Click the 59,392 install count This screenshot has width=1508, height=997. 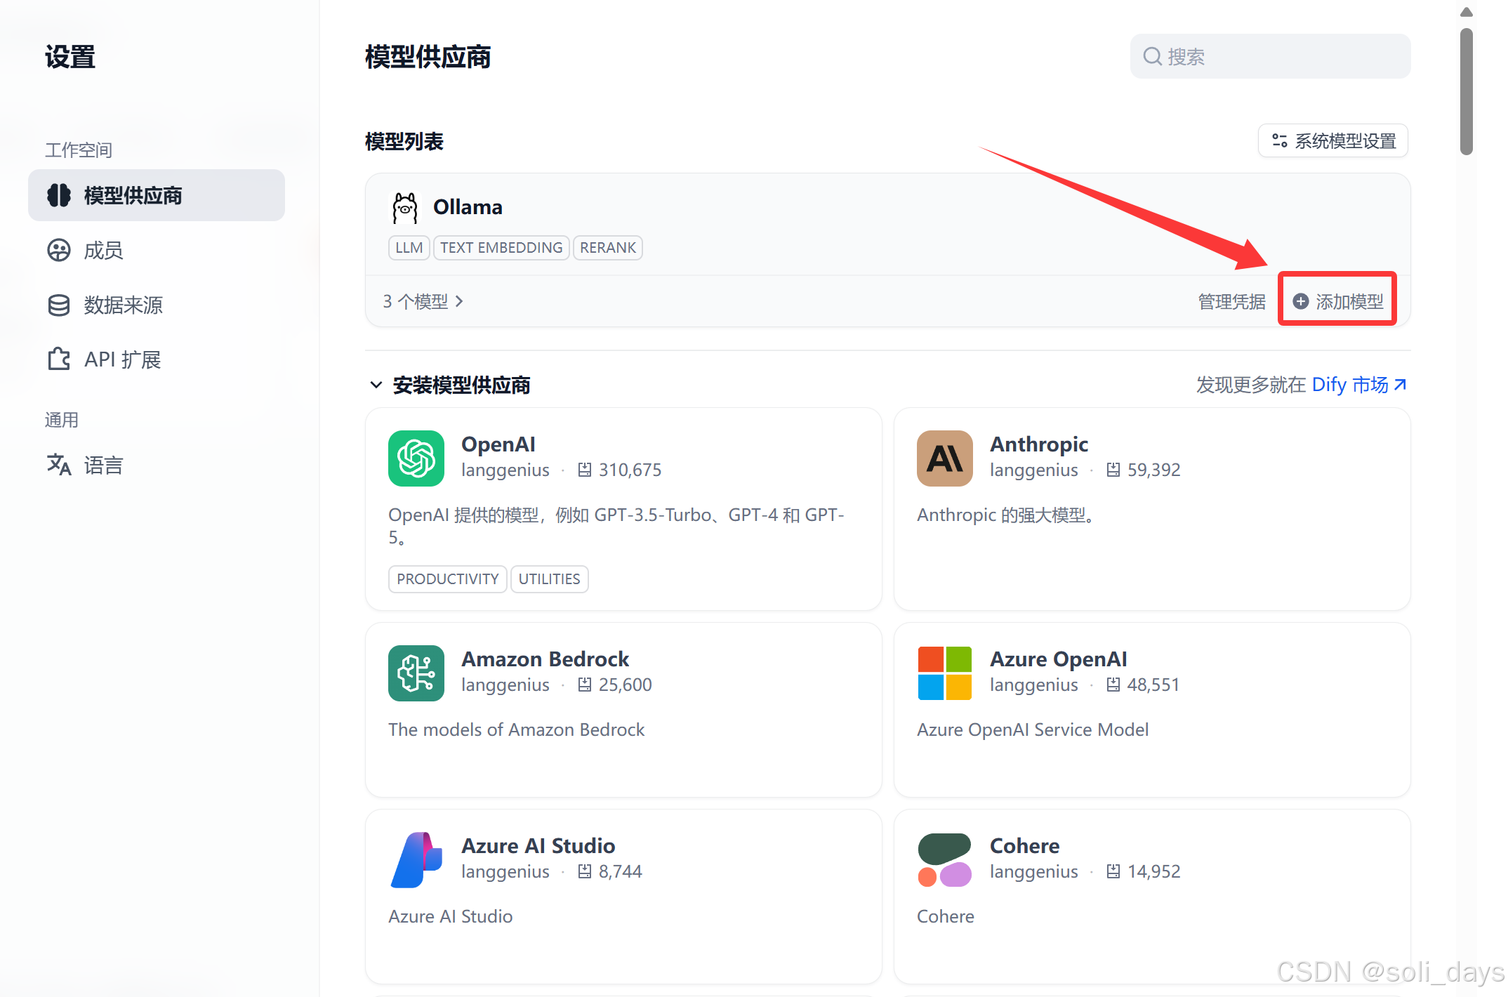1153,470
